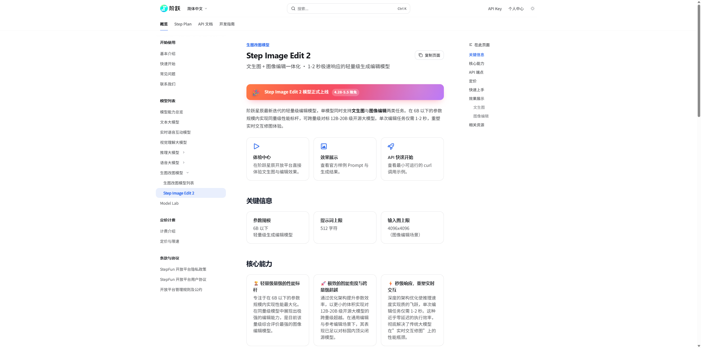Click the StepFun 阶跃 logo
701x348 pixels.
tap(170, 8)
